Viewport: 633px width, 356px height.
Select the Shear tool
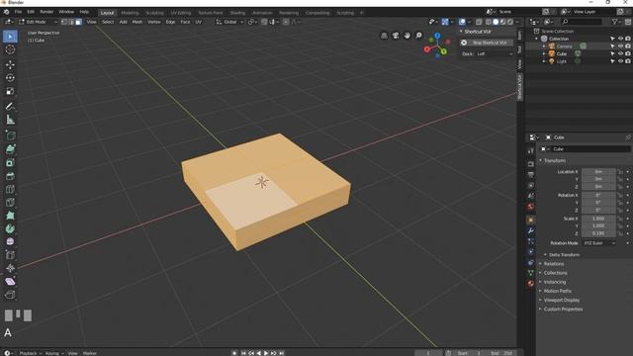tap(10, 281)
